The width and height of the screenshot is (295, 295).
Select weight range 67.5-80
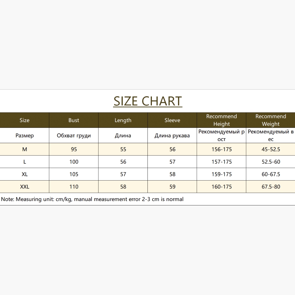270,187
